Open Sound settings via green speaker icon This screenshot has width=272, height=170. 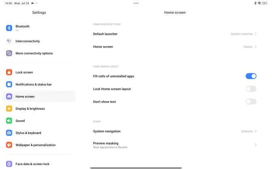[9, 121]
